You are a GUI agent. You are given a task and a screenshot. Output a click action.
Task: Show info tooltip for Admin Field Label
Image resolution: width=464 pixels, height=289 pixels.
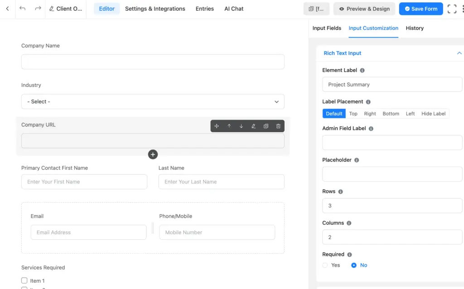coord(371,129)
